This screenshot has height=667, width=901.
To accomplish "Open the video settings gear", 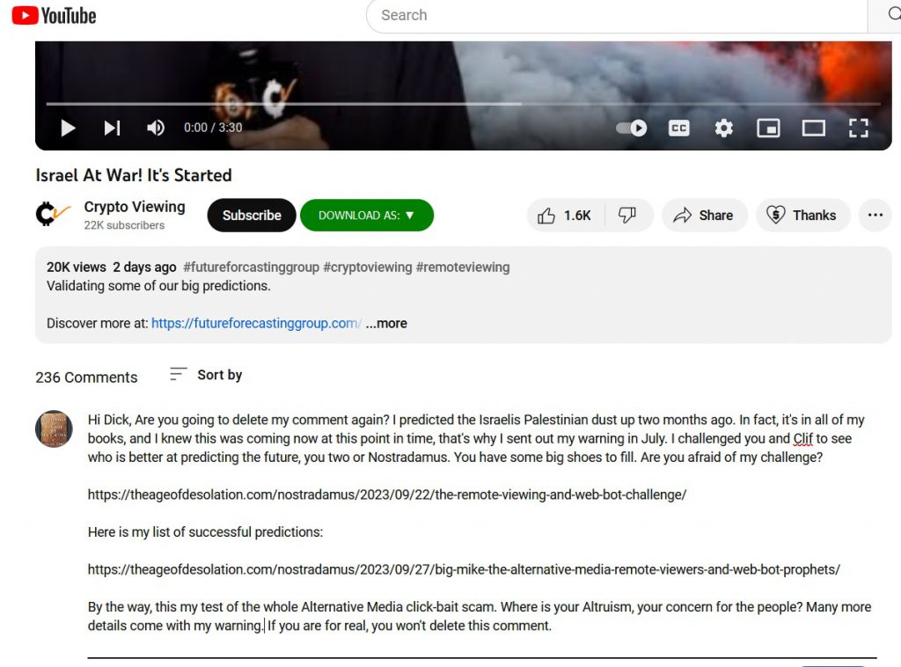I will 723,128.
